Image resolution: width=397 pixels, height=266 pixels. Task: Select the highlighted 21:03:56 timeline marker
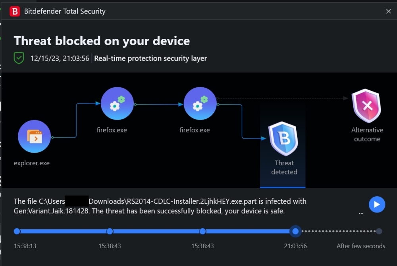pyautogui.click(x=295, y=231)
